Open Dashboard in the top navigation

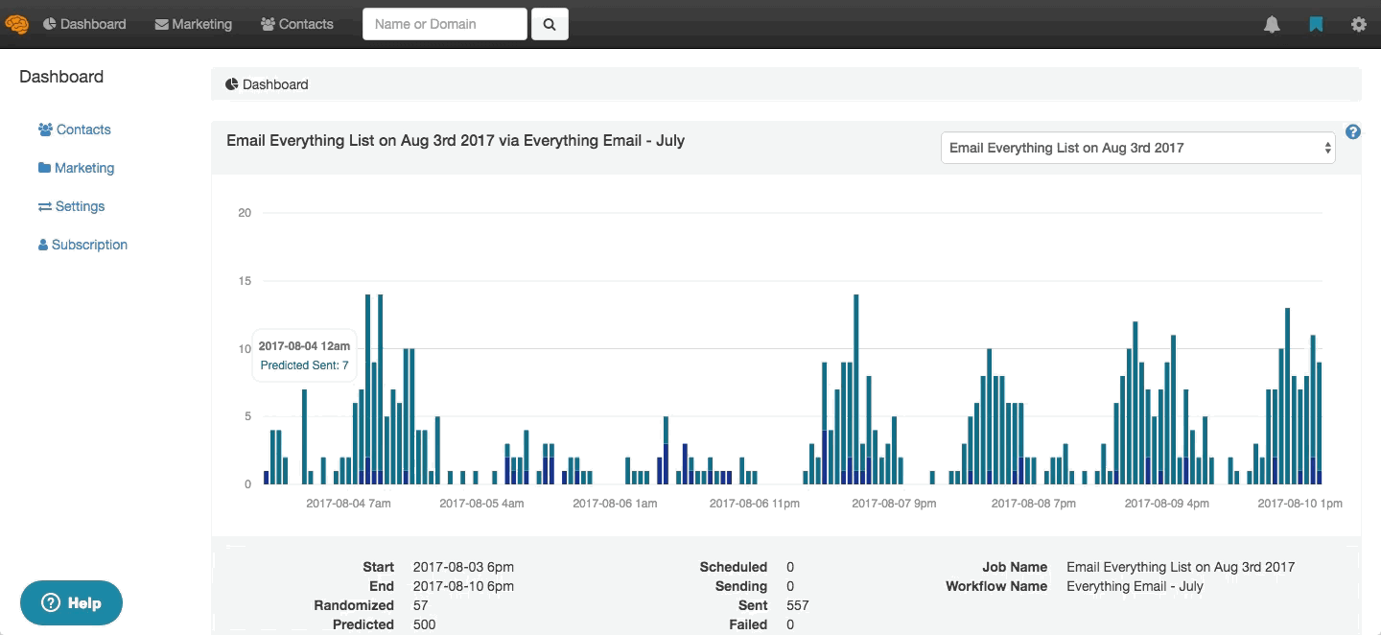pos(84,24)
